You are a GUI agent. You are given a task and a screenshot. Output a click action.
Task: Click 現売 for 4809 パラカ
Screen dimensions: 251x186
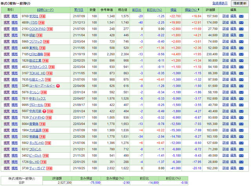point(15,23)
